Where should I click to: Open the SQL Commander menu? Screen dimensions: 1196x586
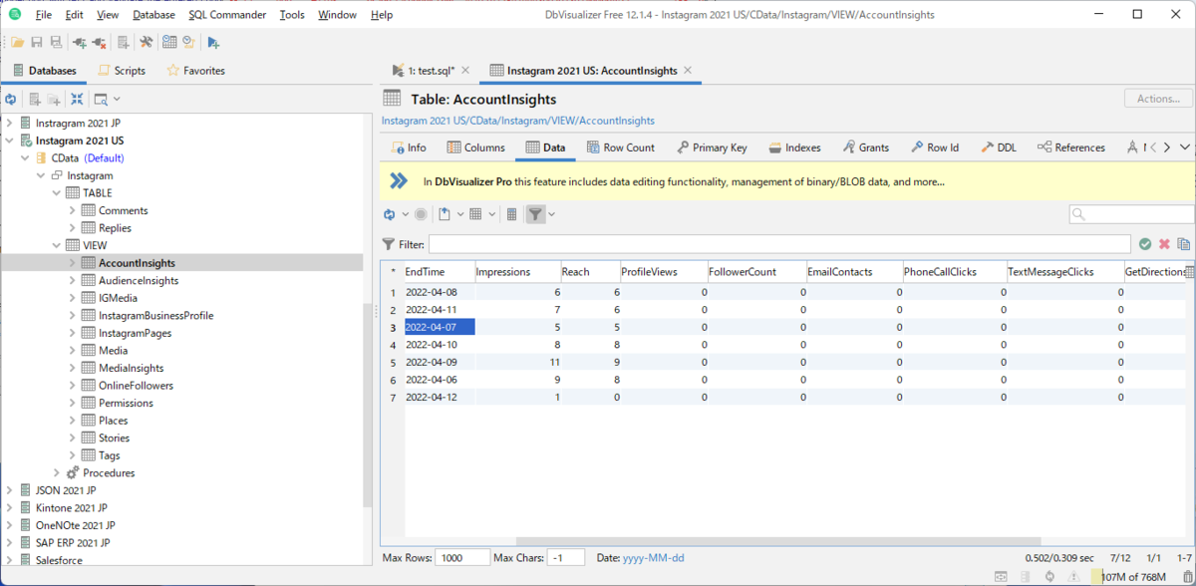227,15
